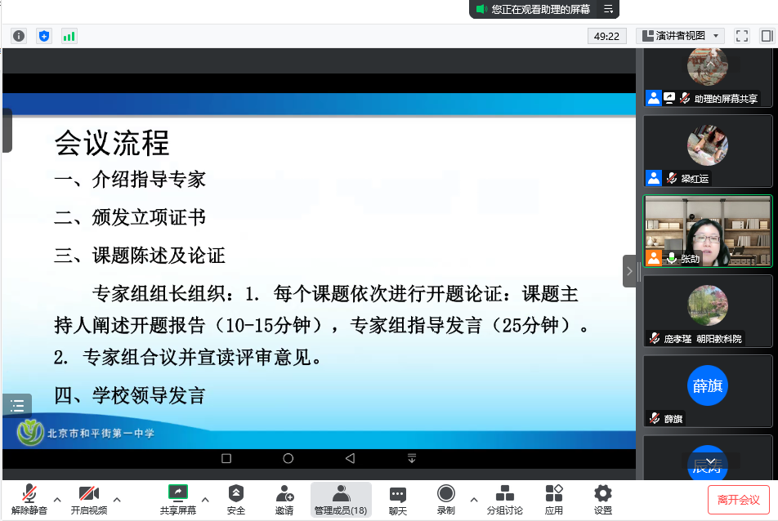The image size is (778, 521).
Task: Open 分组讨论 breakout rooms
Action: click(505, 500)
